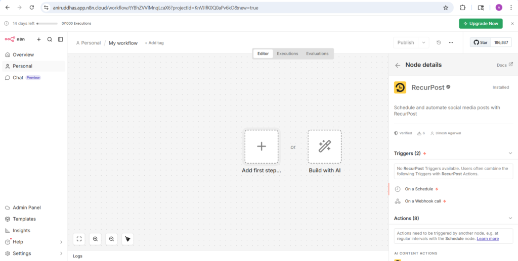Open the purple profile avatar
The height and width of the screenshot is (261, 518).
[499, 8]
